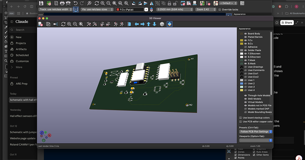Viewport: 305px width, 160px height.
Task: Refresh the PCB editor view
Action: point(97,3)
